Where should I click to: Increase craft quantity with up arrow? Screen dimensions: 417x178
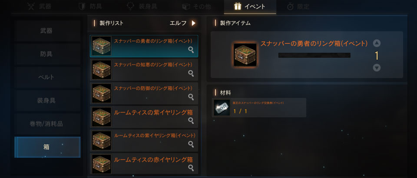tap(377, 43)
